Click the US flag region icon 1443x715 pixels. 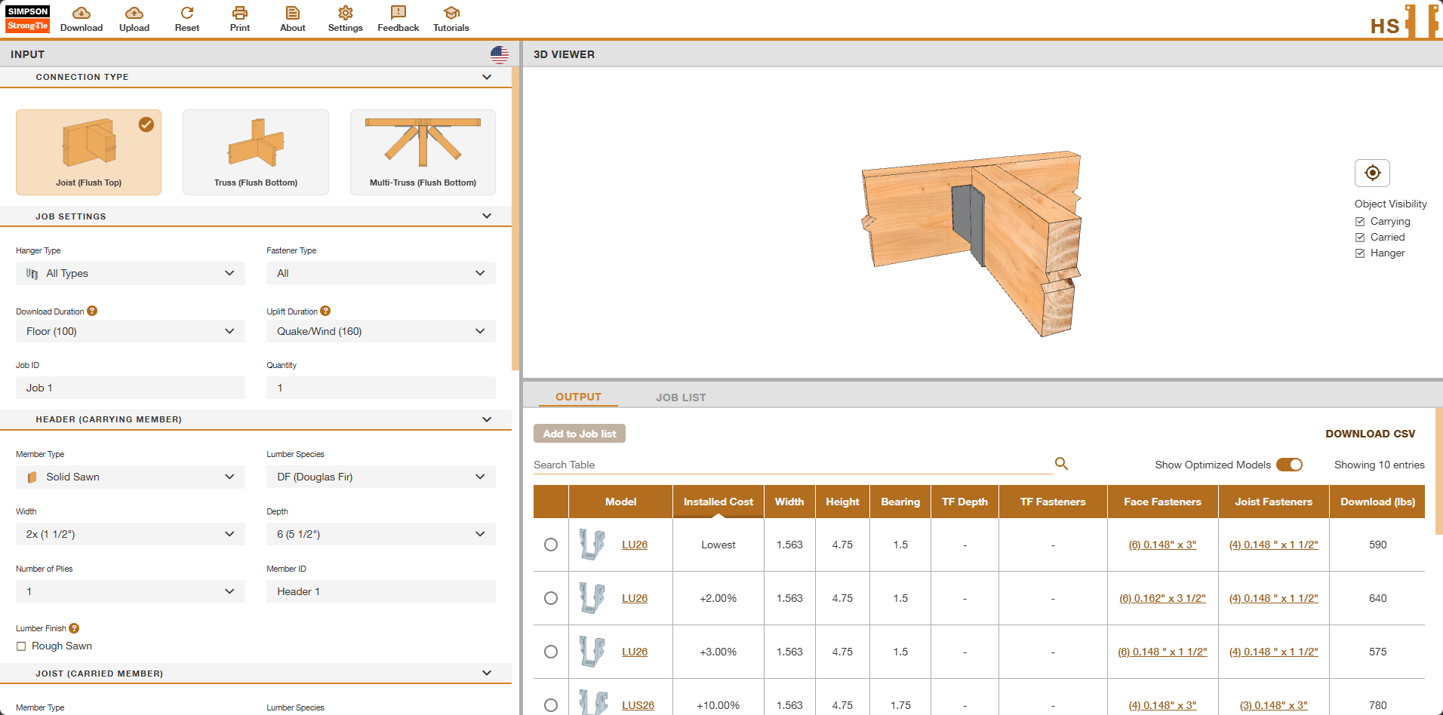pos(499,54)
